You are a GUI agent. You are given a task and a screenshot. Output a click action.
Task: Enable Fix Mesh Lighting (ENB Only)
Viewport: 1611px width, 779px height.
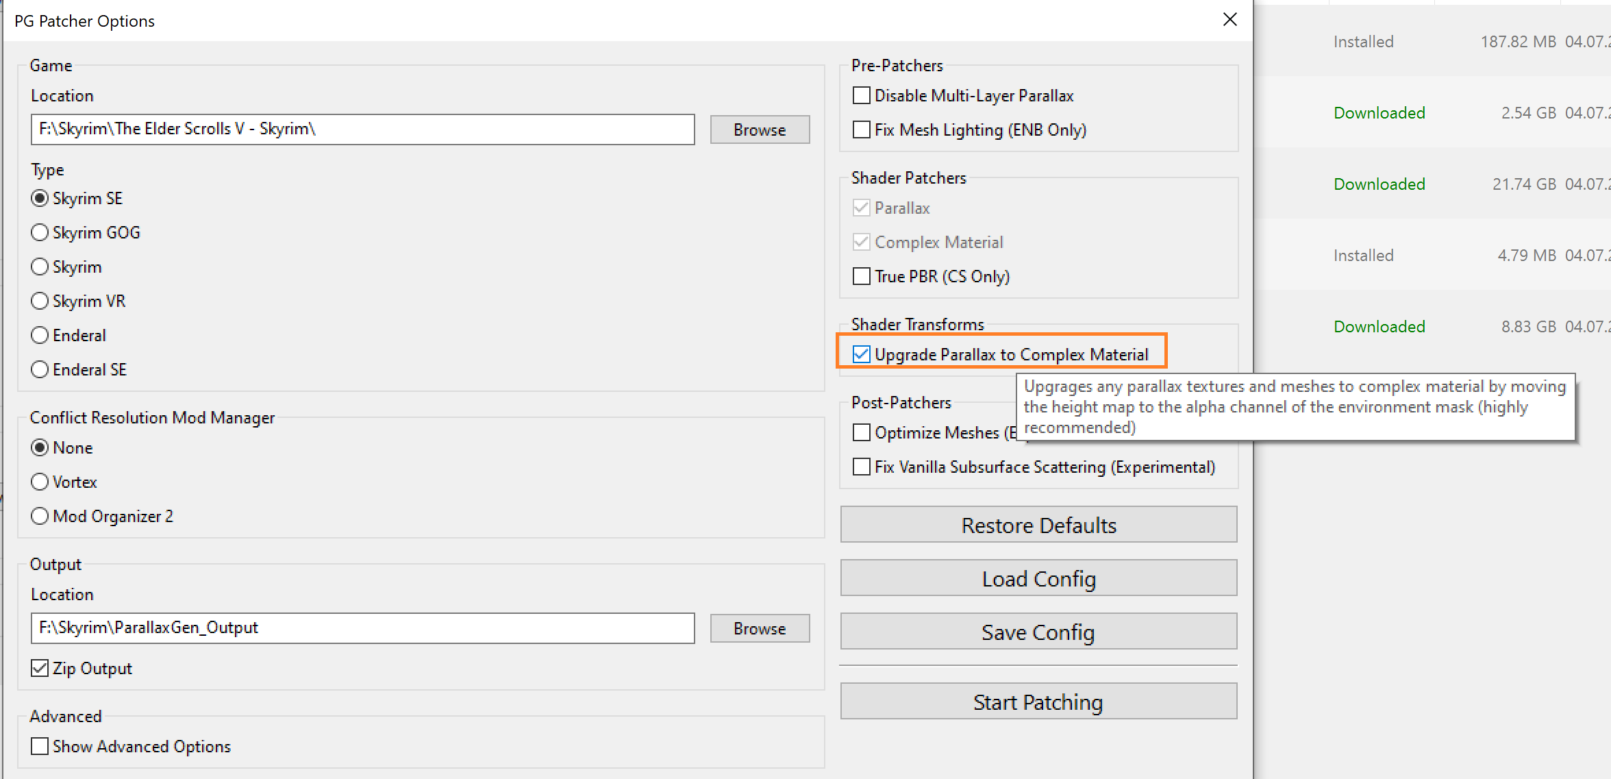click(861, 130)
